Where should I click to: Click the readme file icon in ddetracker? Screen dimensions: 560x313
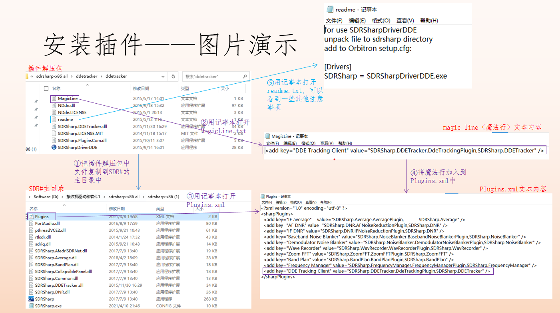click(54, 120)
